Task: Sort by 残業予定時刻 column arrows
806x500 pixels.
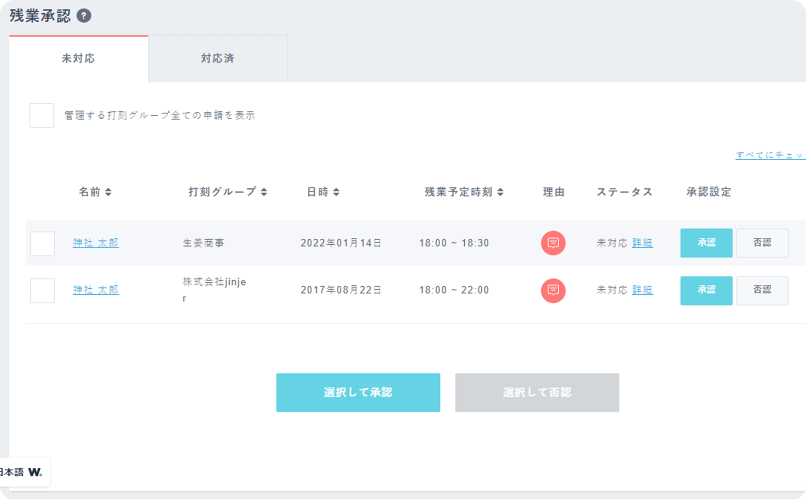Action: tap(500, 192)
